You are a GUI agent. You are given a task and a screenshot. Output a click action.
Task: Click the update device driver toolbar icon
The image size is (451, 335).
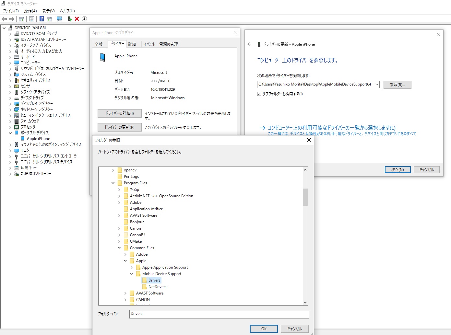(x=69, y=19)
